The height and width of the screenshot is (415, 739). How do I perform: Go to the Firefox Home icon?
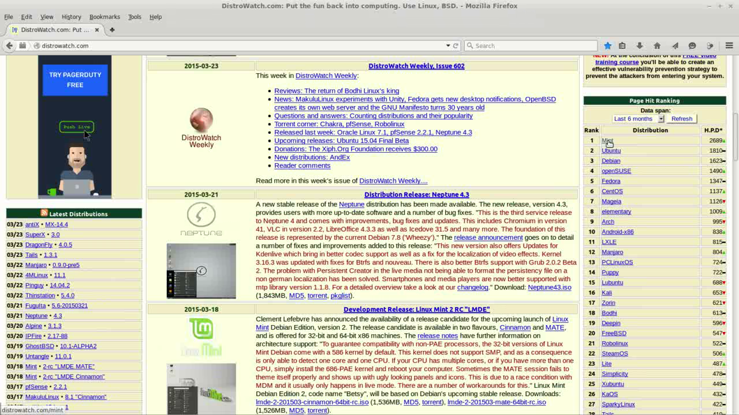pos(657,46)
